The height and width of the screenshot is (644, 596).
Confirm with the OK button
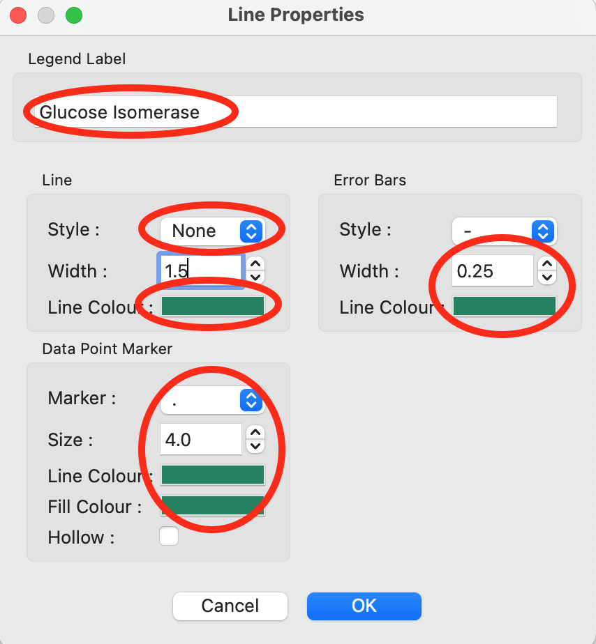(364, 606)
